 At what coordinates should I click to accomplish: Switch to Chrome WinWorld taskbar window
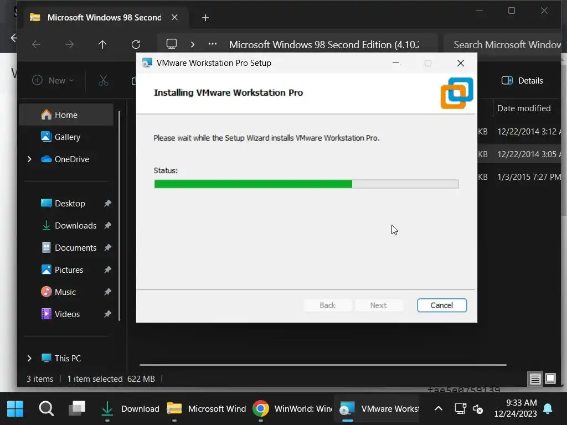pyautogui.click(x=292, y=408)
